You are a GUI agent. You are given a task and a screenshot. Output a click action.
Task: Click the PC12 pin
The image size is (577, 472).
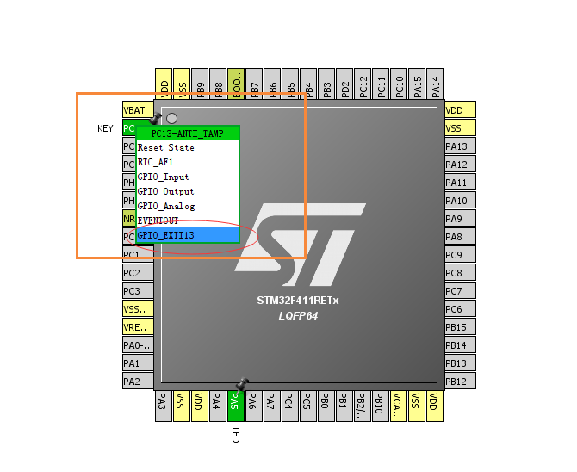pos(363,84)
